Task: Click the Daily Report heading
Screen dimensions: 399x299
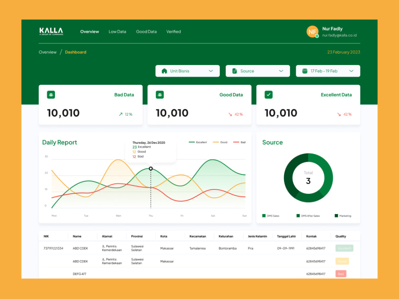Action: [59, 142]
